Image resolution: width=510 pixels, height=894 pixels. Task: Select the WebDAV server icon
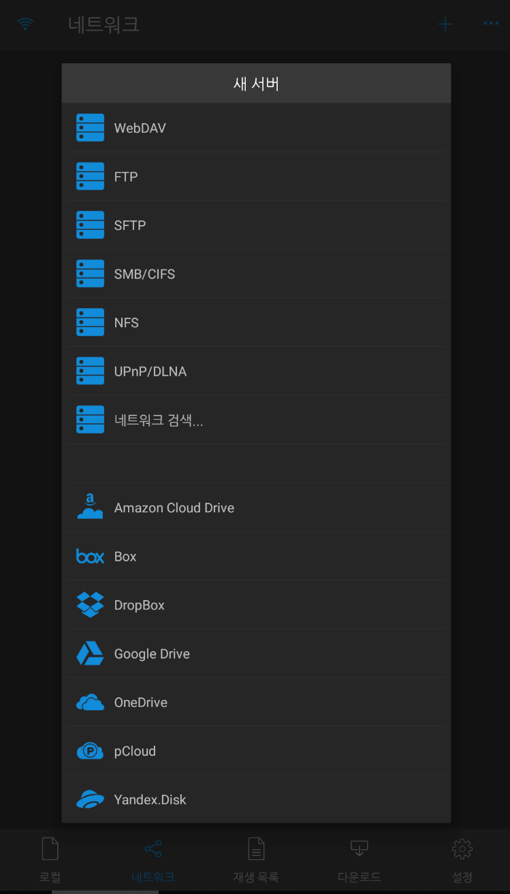[90, 128]
